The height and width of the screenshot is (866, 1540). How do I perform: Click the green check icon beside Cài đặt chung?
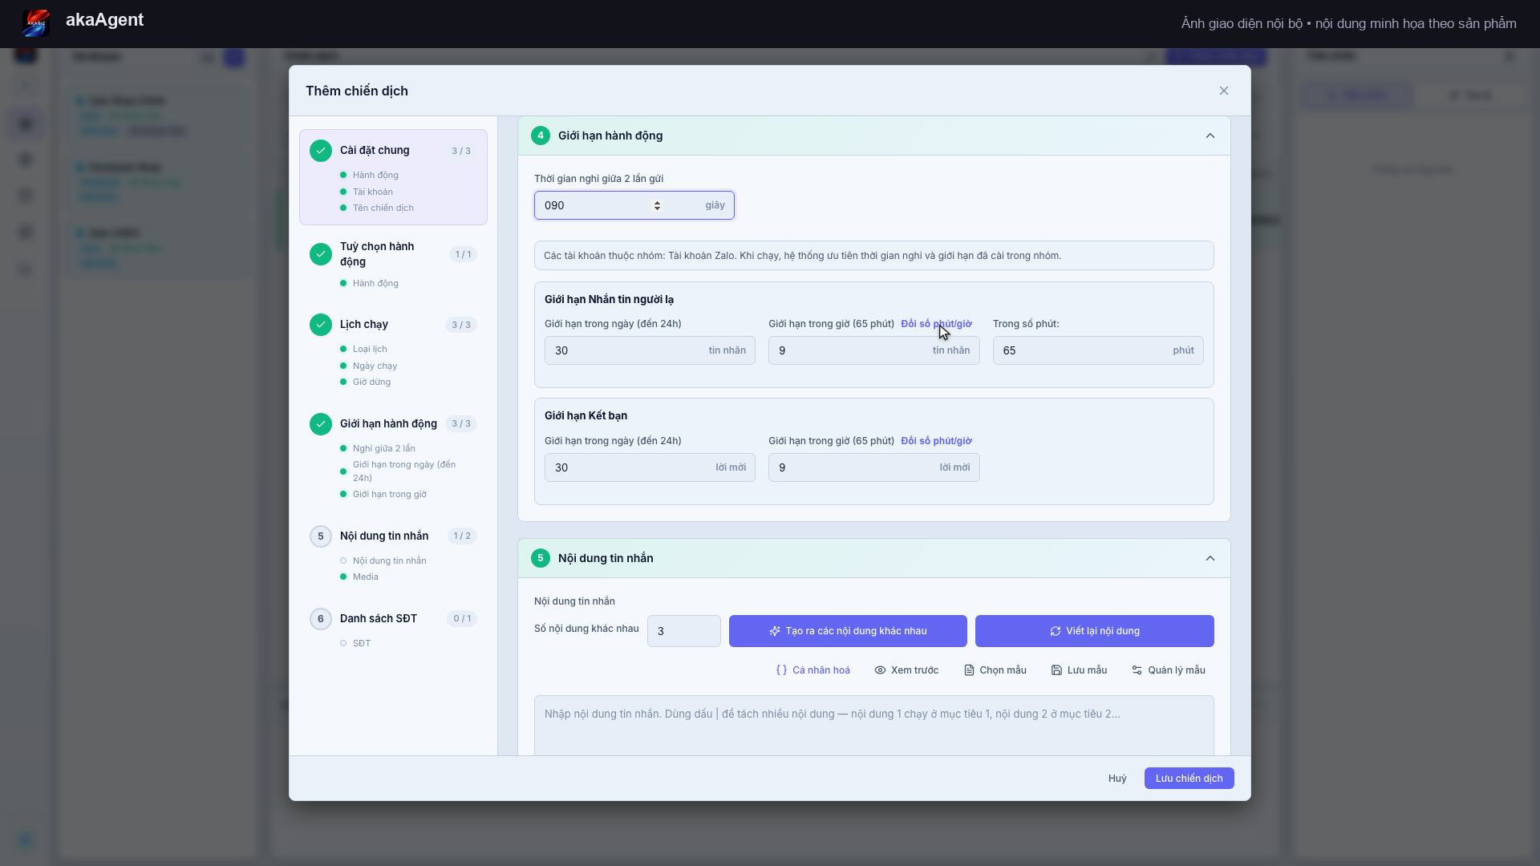[321, 151]
